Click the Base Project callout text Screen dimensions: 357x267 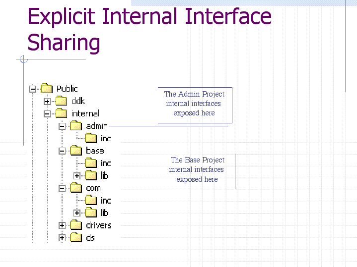click(x=197, y=169)
